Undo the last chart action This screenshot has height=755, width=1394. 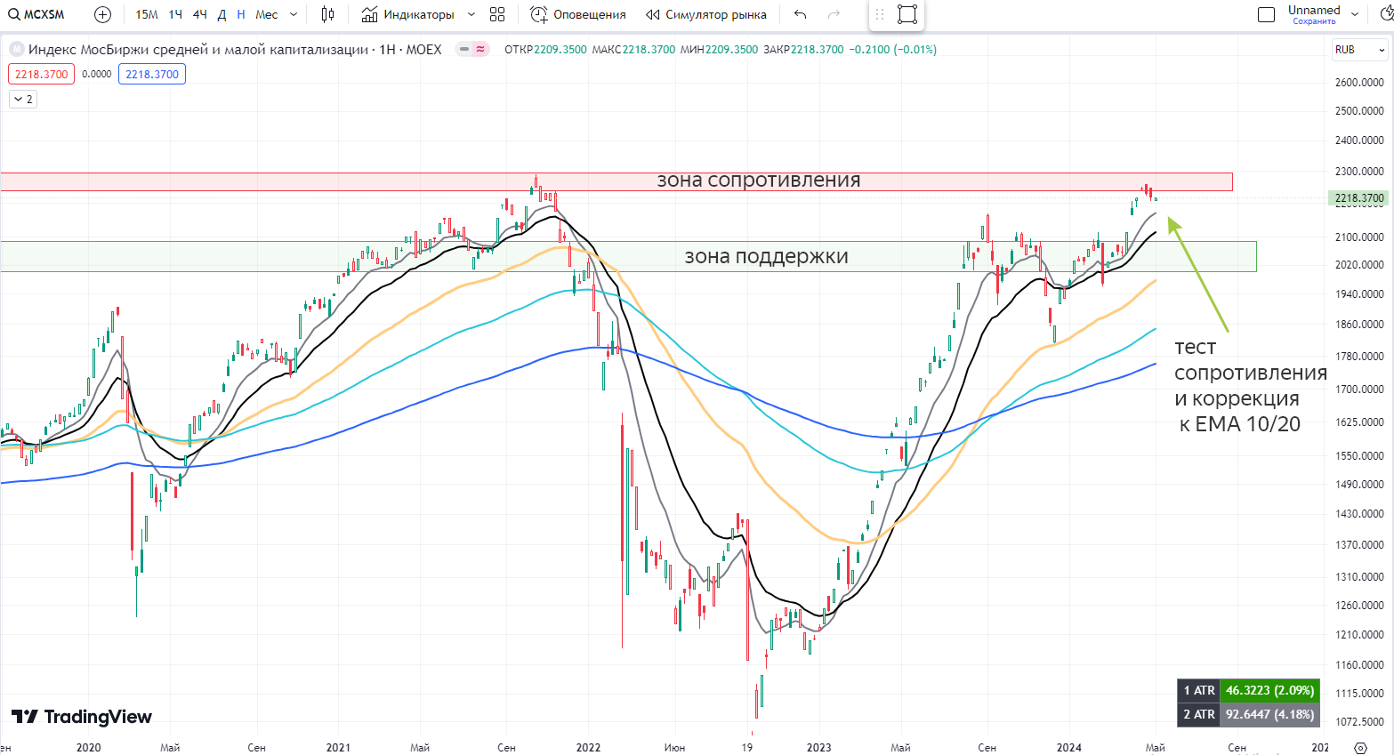tap(801, 14)
